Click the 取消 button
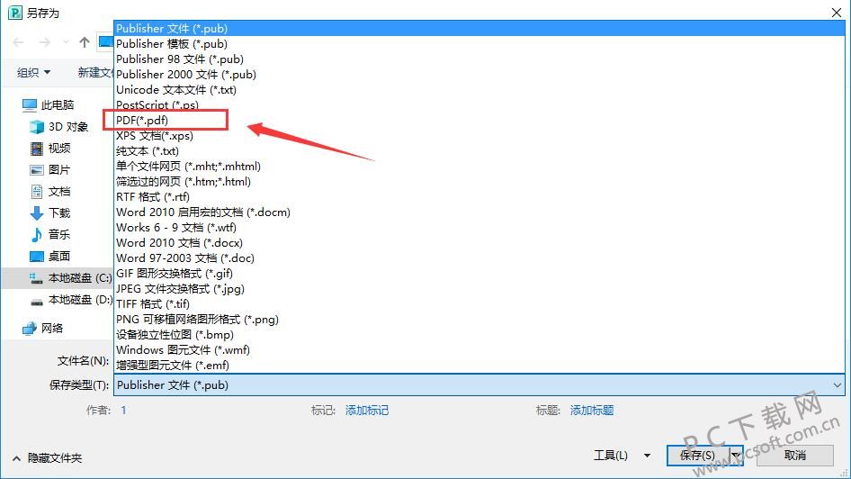851x479 pixels. [x=795, y=455]
